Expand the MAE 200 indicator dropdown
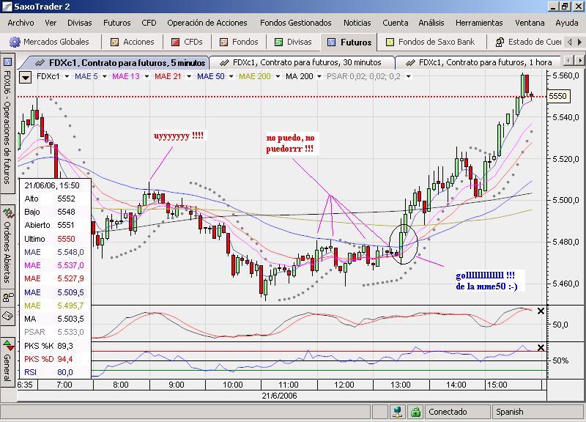This screenshot has height=422, width=586. tap(278, 77)
